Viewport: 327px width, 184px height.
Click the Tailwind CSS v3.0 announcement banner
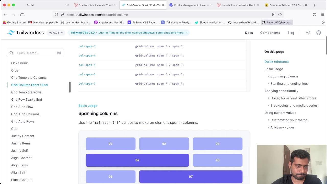(129, 33)
